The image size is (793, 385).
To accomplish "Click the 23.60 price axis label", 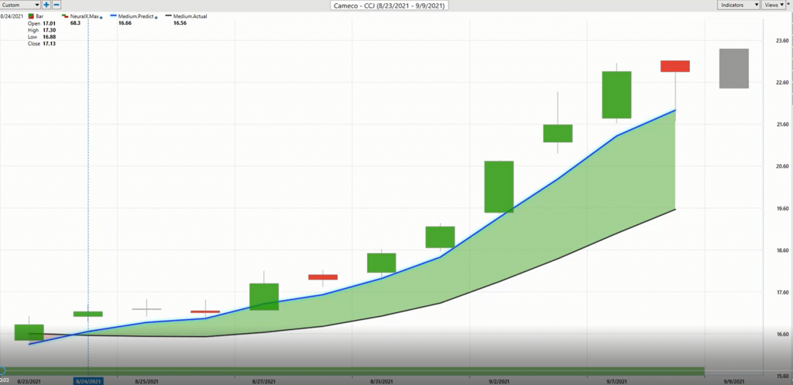I will 781,40.
